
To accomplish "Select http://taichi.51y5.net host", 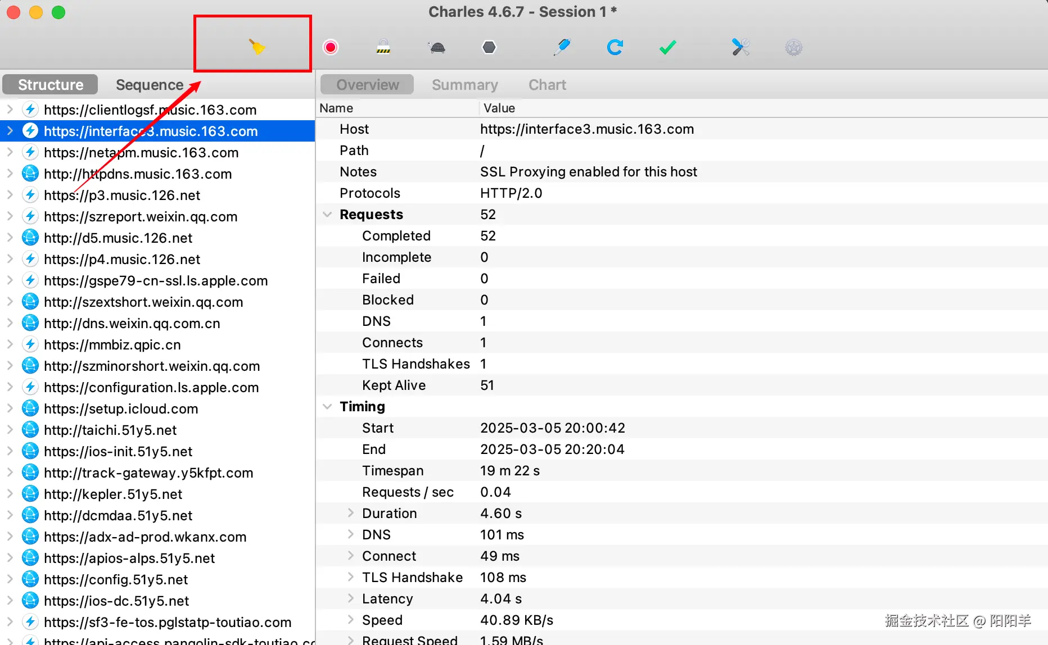I will point(110,430).
